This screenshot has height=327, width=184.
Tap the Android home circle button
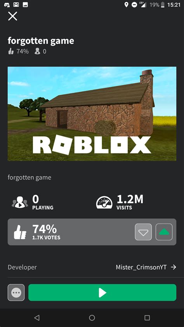point(92,318)
